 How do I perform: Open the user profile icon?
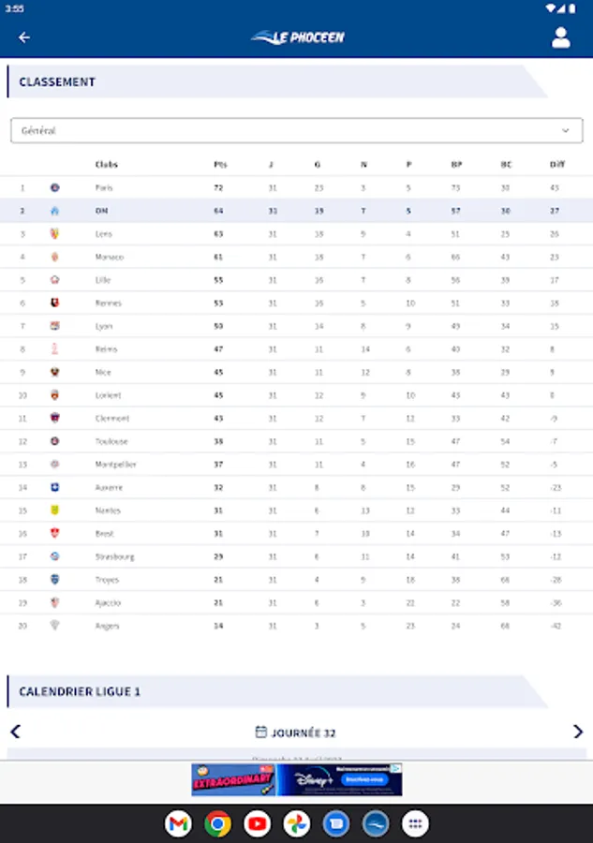click(x=561, y=37)
